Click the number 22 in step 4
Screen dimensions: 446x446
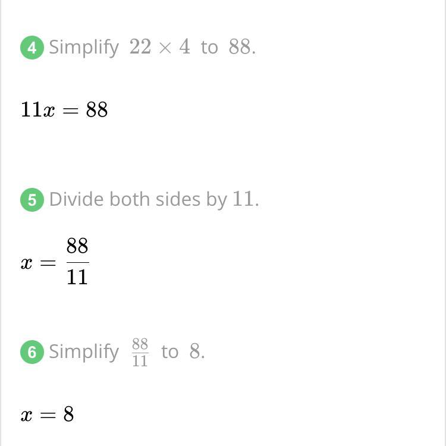(140, 46)
